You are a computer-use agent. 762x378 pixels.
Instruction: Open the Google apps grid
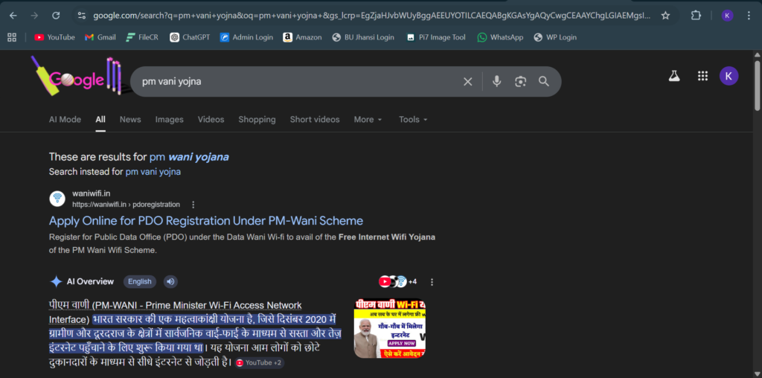(702, 76)
